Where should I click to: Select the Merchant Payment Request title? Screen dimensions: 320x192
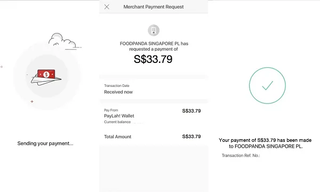click(x=154, y=7)
